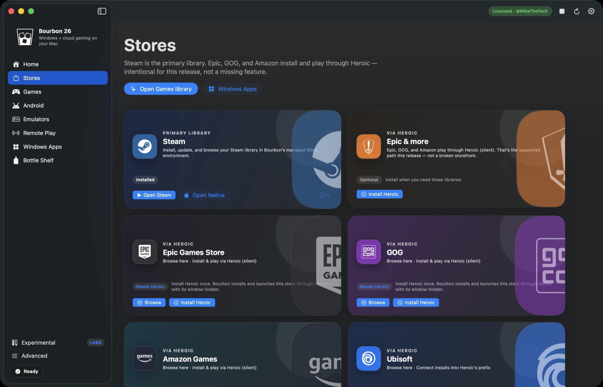The width and height of the screenshot is (603, 387).
Task: Open the Android section
Action: point(58,105)
